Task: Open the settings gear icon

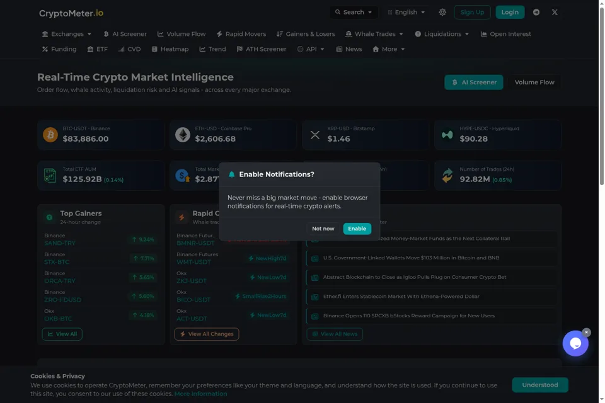Action: pos(442,12)
